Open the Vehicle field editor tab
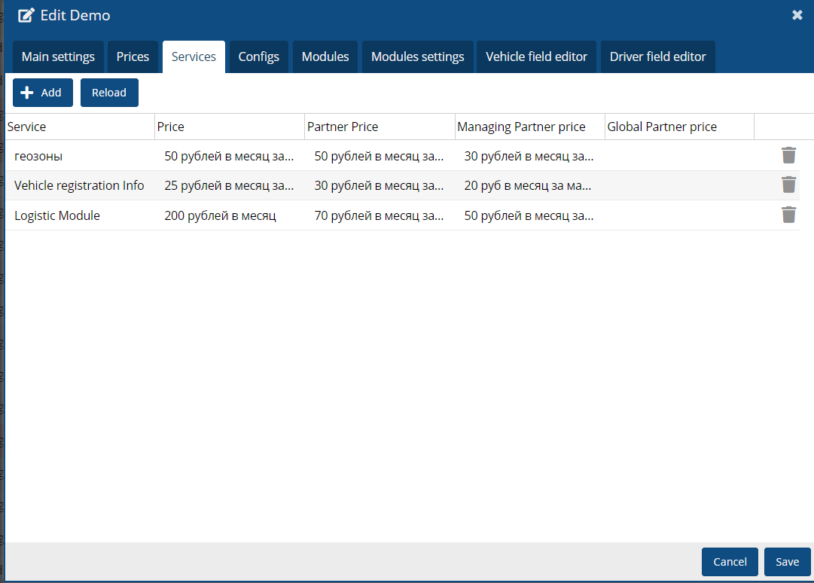Viewport: 814px width, 583px height. (536, 57)
